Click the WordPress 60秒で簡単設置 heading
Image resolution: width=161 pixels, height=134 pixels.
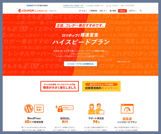click(34, 120)
